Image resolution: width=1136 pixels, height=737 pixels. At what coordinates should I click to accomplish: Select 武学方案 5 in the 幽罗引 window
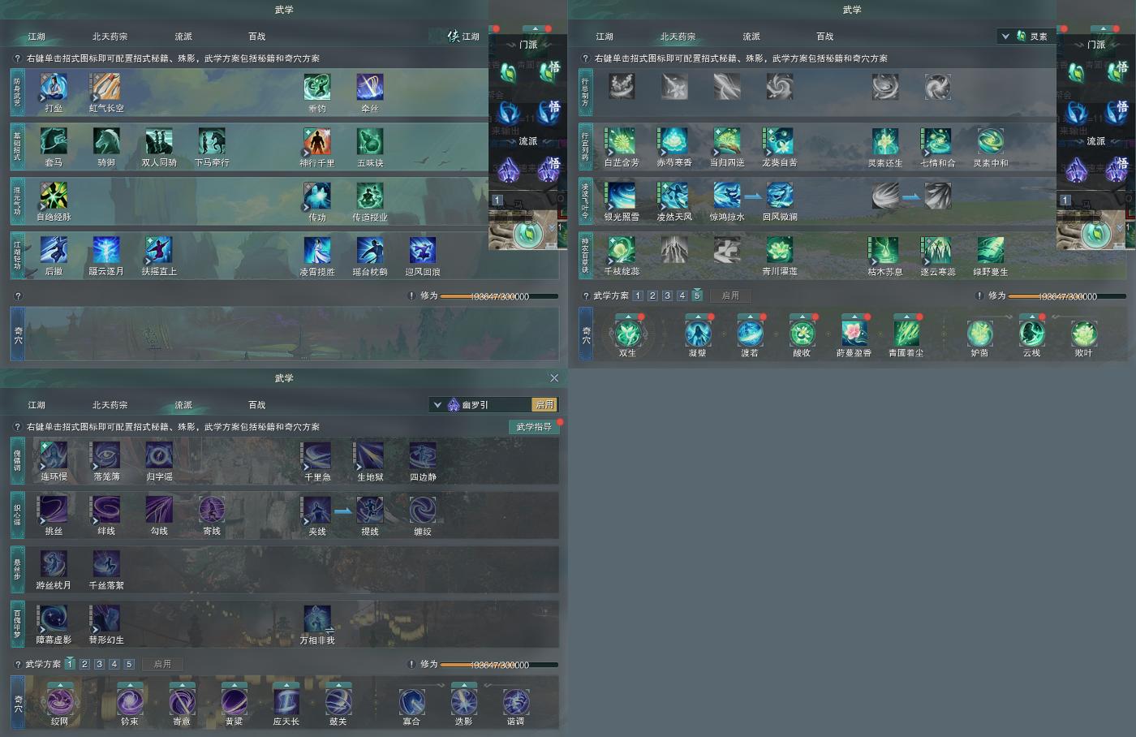128,664
